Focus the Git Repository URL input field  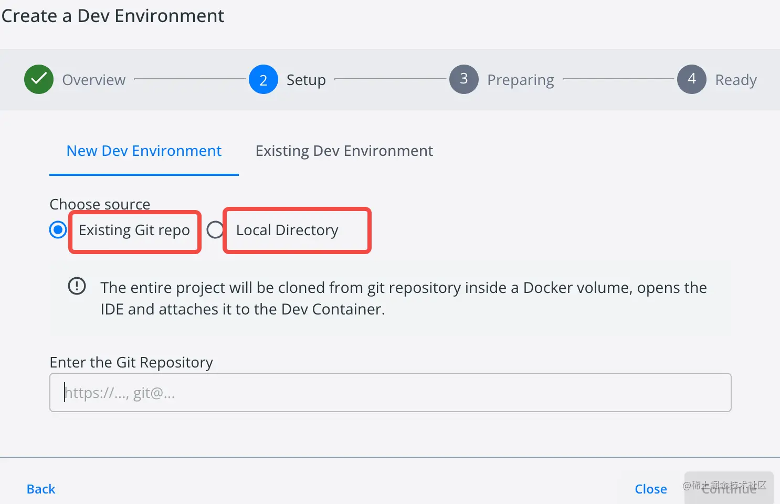coord(390,393)
